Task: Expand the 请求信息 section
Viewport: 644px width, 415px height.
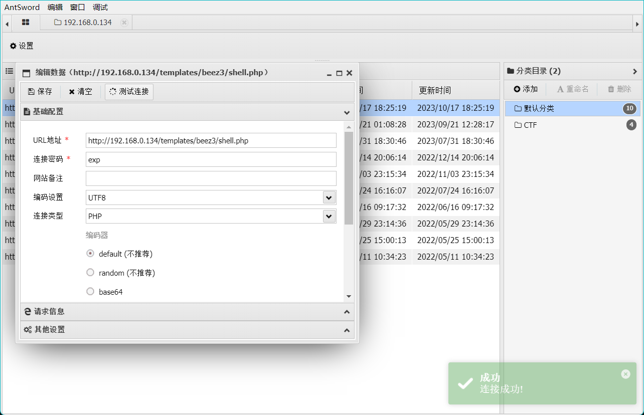Action: click(347, 312)
